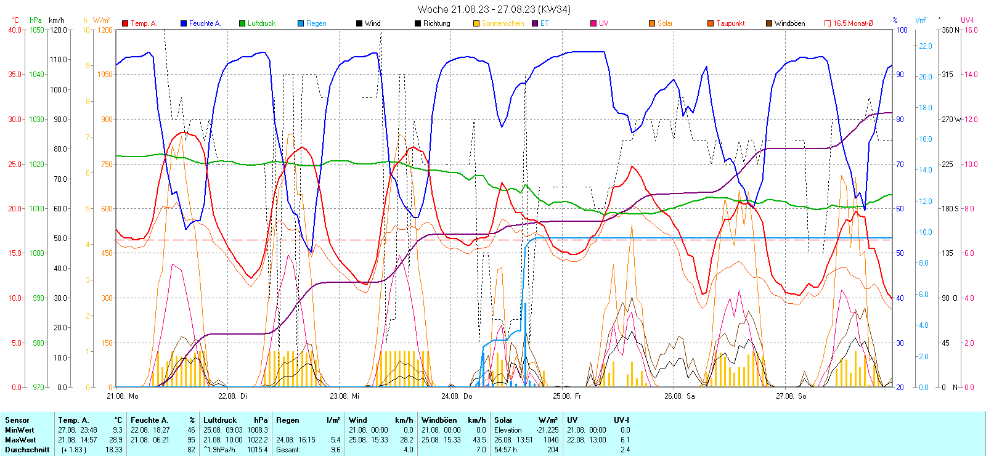Click the Richtung legend label
This screenshot has width=986, height=456.
coord(436,23)
